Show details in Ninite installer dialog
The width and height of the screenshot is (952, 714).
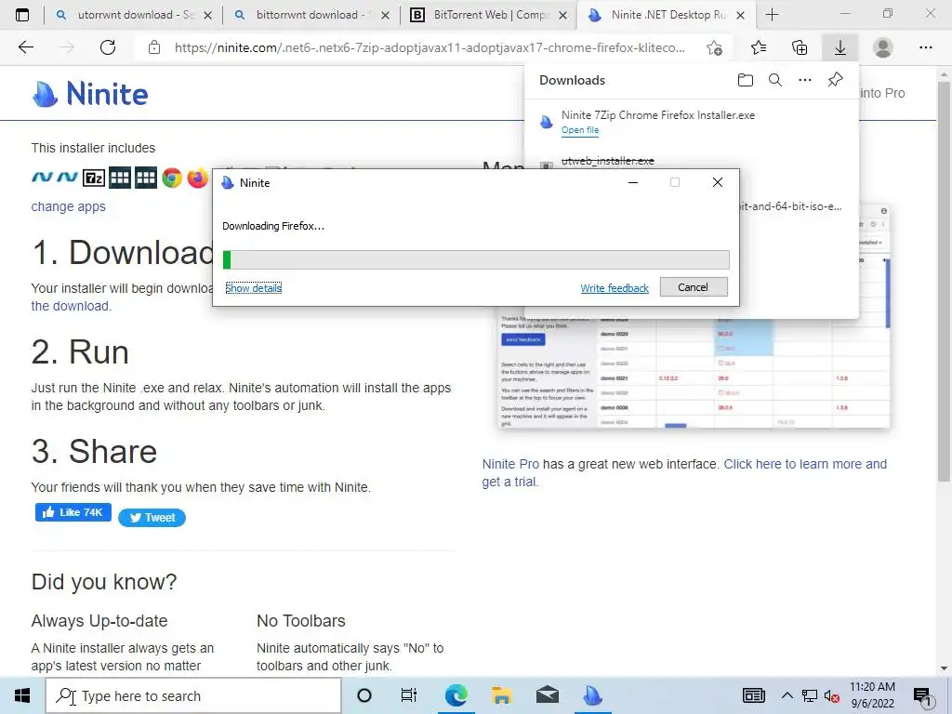point(253,288)
